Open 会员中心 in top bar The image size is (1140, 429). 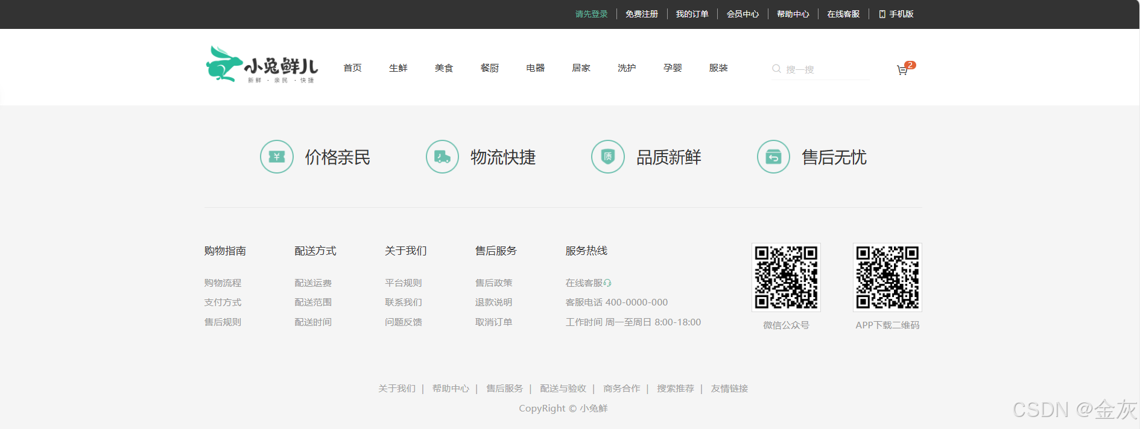tap(743, 14)
